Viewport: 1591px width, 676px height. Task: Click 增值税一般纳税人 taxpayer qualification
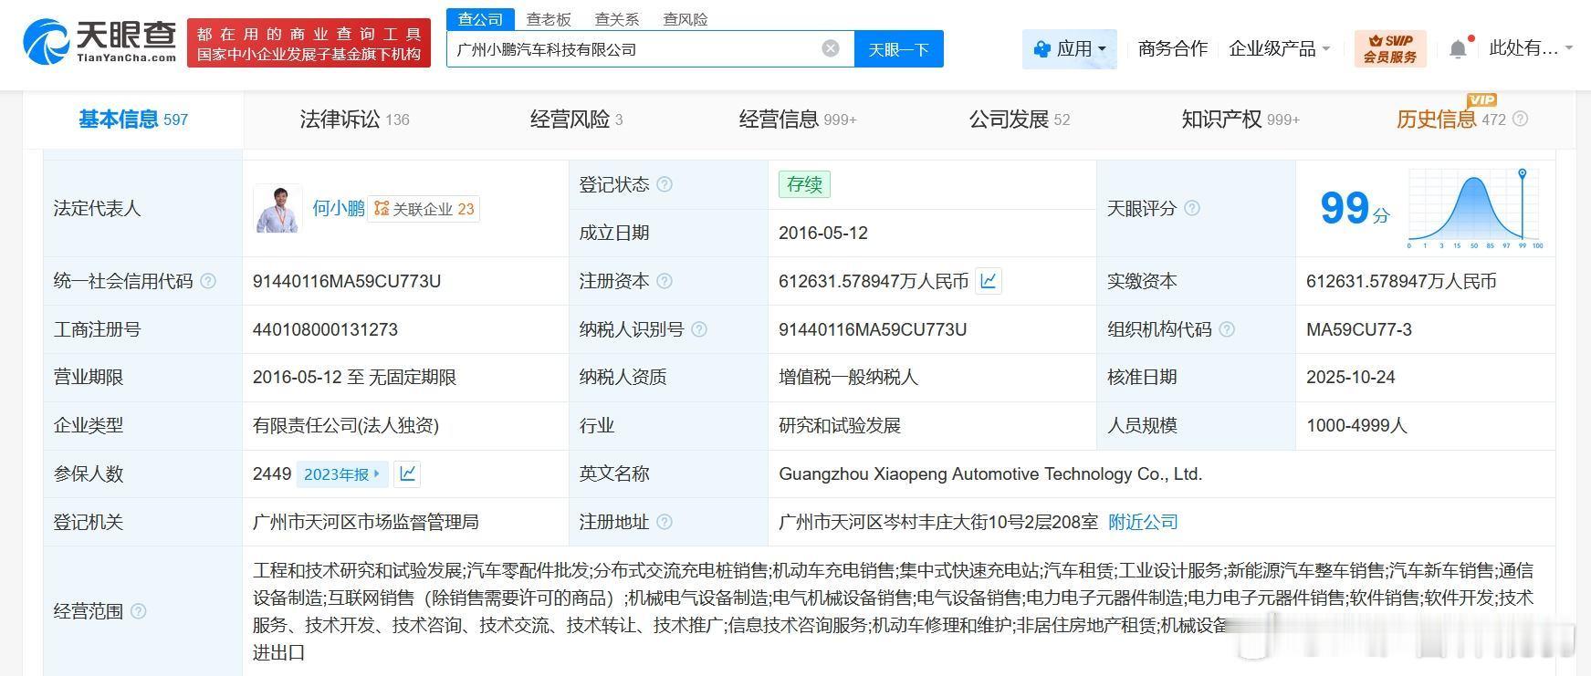tap(848, 377)
